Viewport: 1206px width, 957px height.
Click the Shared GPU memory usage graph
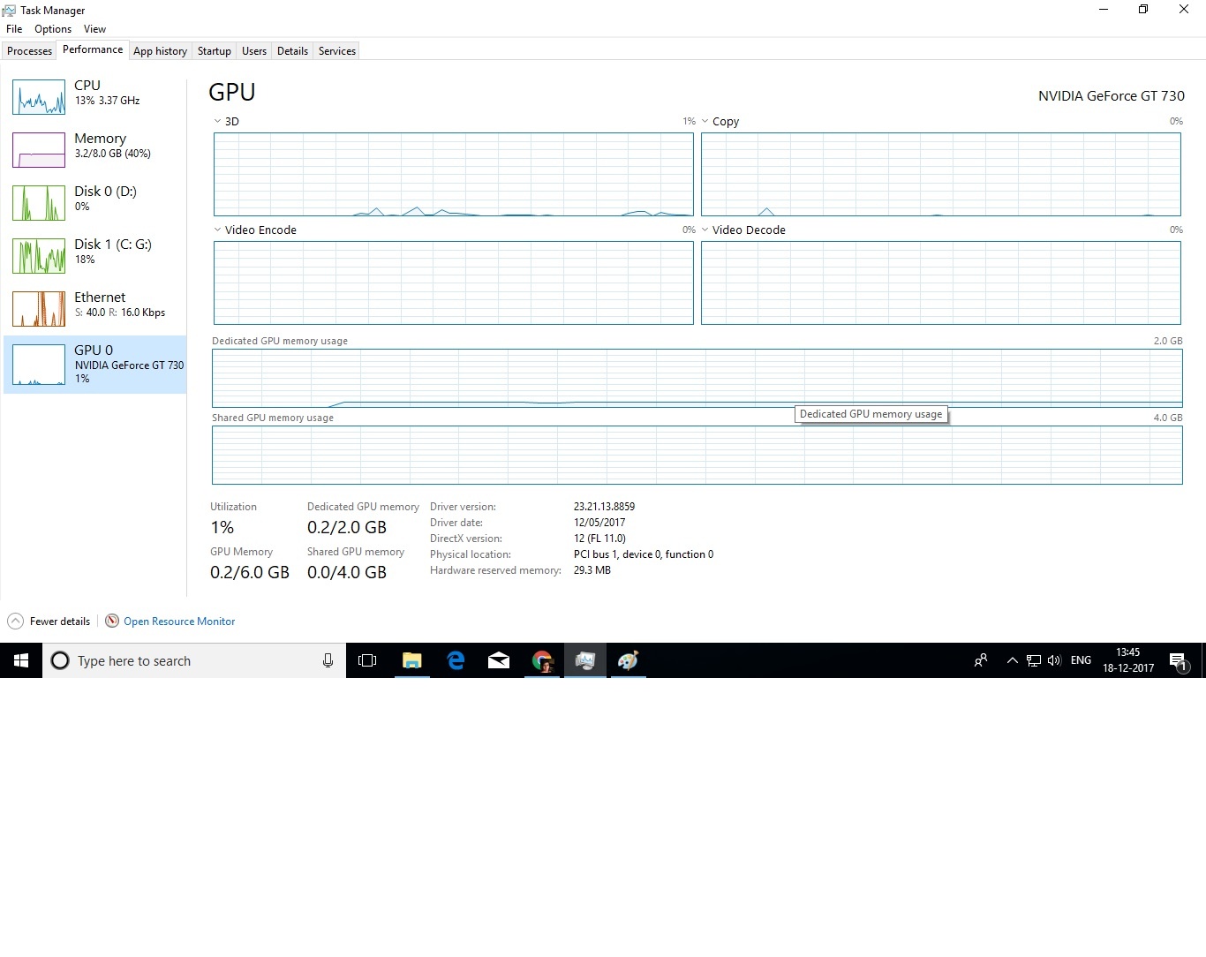point(697,455)
